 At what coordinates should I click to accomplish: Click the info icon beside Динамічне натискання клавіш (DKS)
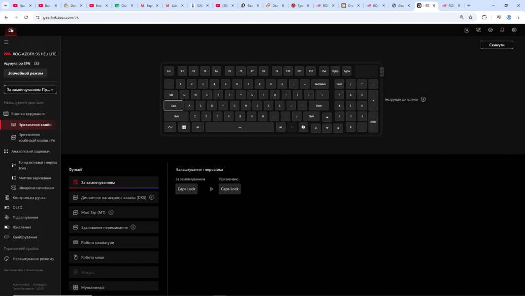click(152, 197)
